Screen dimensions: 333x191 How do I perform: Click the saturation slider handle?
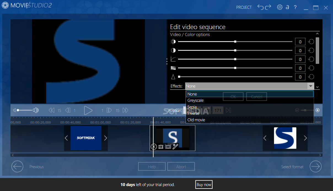pos(235,68)
